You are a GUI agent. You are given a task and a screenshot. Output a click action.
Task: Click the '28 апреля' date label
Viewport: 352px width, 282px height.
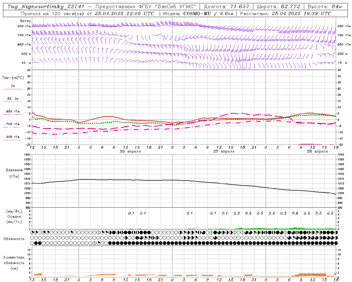tap(317, 151)
